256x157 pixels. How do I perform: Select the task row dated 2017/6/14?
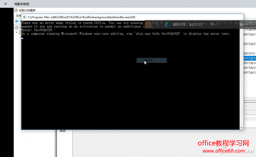(250, 63)
